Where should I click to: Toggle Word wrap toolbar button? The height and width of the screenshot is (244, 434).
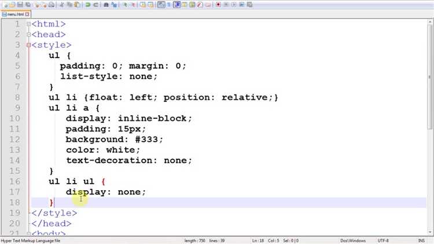(x=161, y=5)
